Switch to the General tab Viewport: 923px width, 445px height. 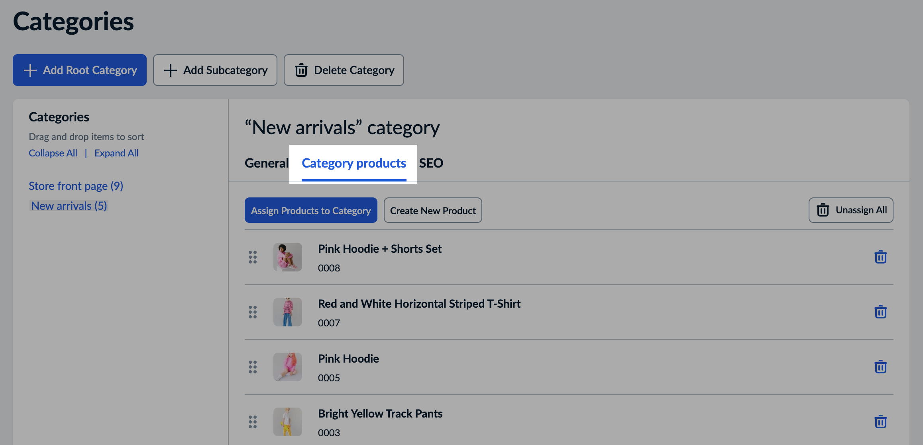click(x=266, y=163)
